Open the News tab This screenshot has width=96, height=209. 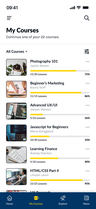[87, 200]
